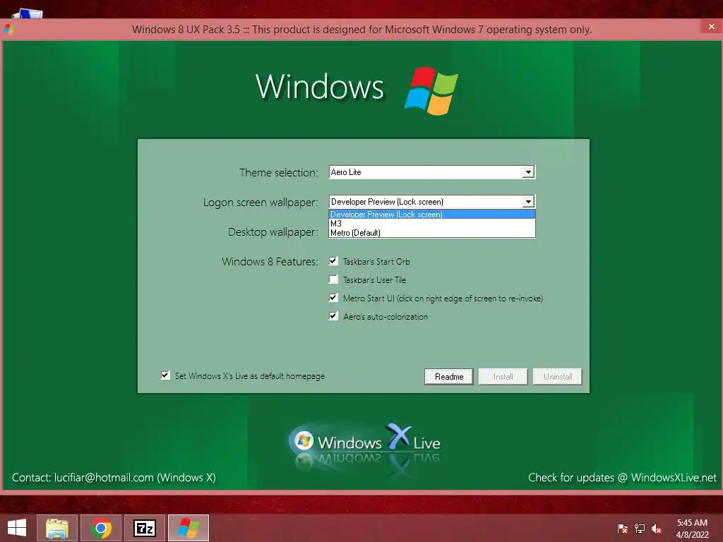The image size is (723, 542).
Task: Pick Metro (Default) from the wallpaper list
Action: [432, 233]
